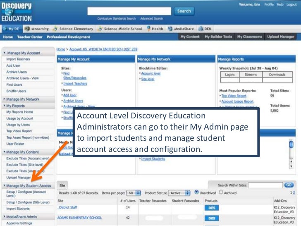Open the Home menu item
Image resolution: width=301 pixels, height=226 pixels.
click(8, 37)
